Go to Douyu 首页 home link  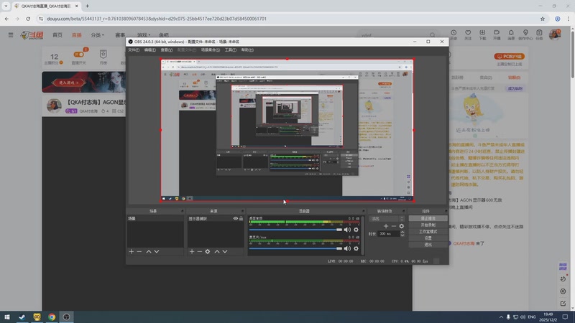tap(57, 35)
